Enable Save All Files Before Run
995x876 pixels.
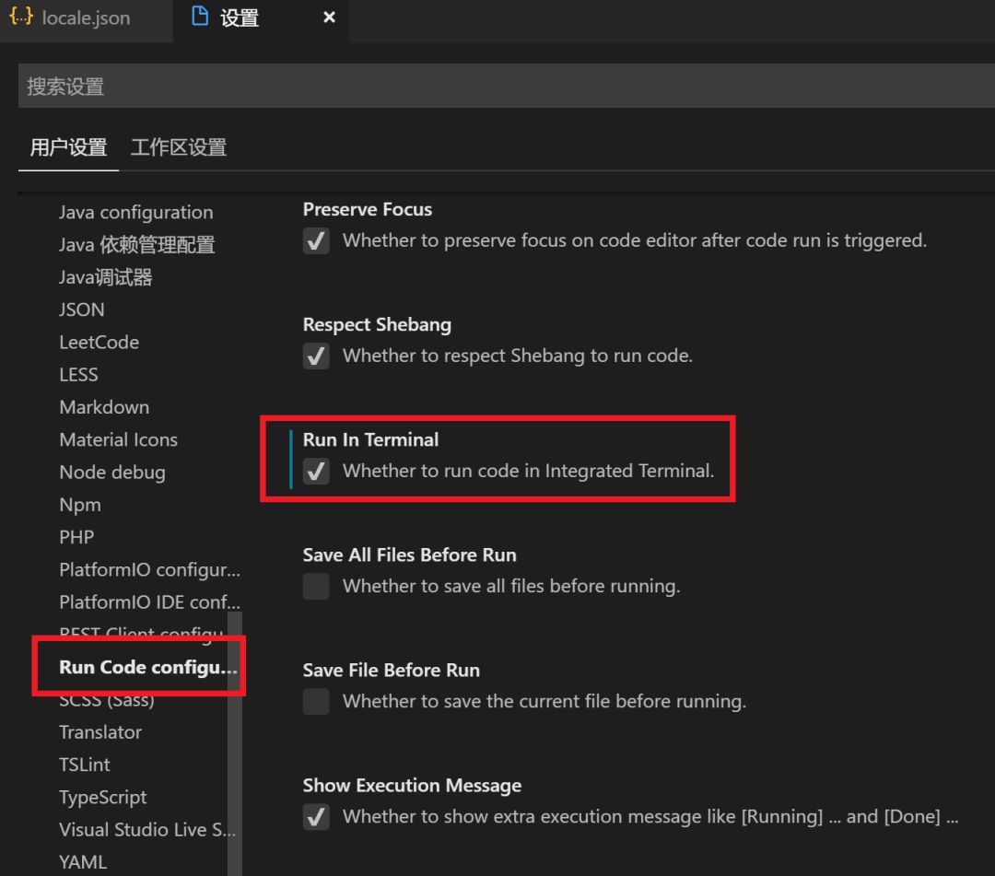pyautogui.click(x=316, y=587)
